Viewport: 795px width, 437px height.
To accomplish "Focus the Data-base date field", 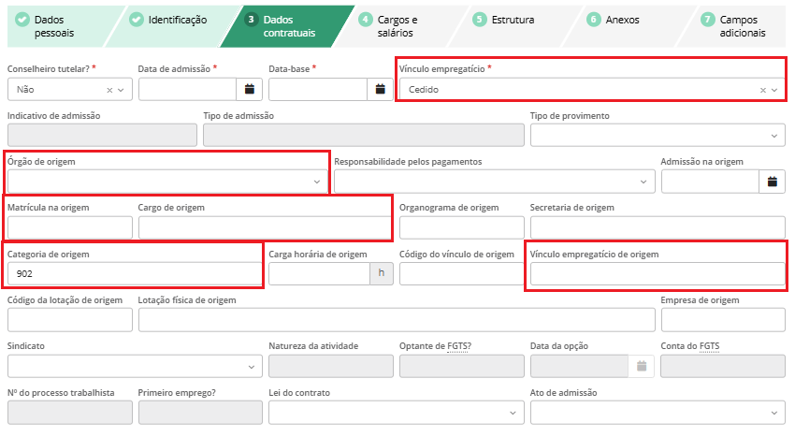I will pyautogui.click(x=318, y=89).
